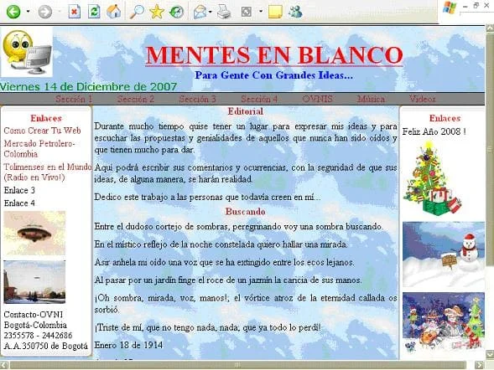Click the Enlace 4 text

click(x=19, y=203)
